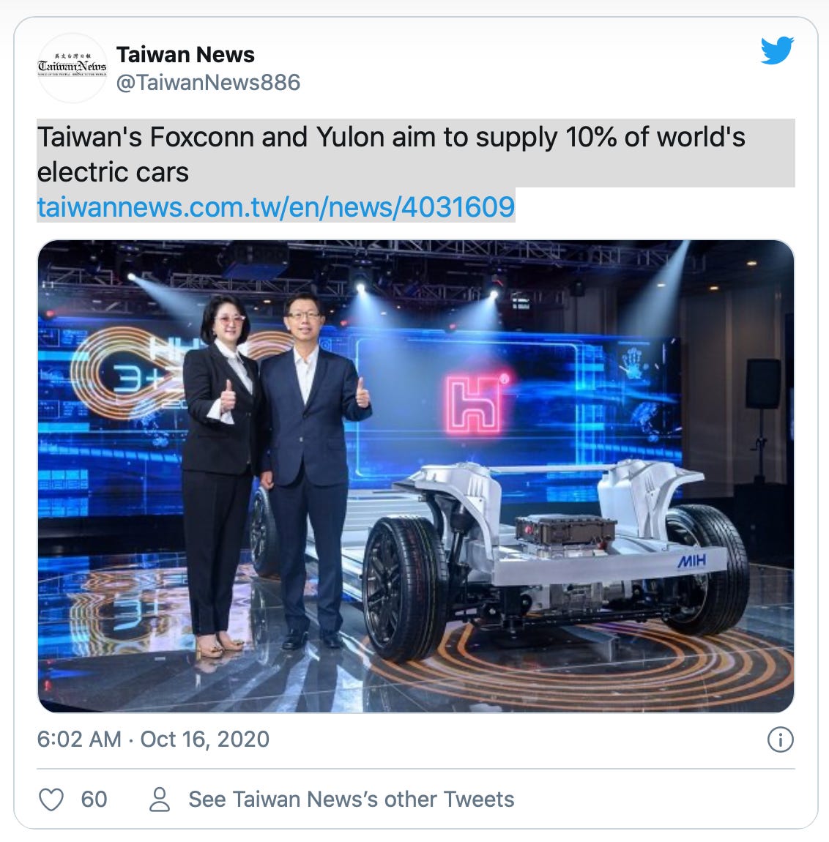The height and width of the screenshot is (842, 829).
Task: Open the Taiwan News display name
Action: (185, 55)
